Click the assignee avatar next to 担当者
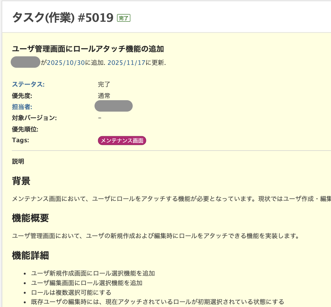331x307 pixels. point(113,106)
